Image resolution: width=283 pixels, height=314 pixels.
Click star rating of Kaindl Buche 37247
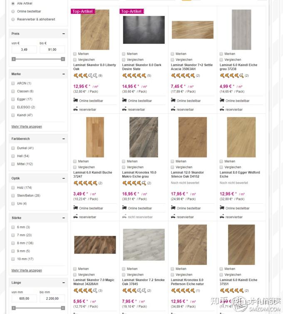pos(85,183)
